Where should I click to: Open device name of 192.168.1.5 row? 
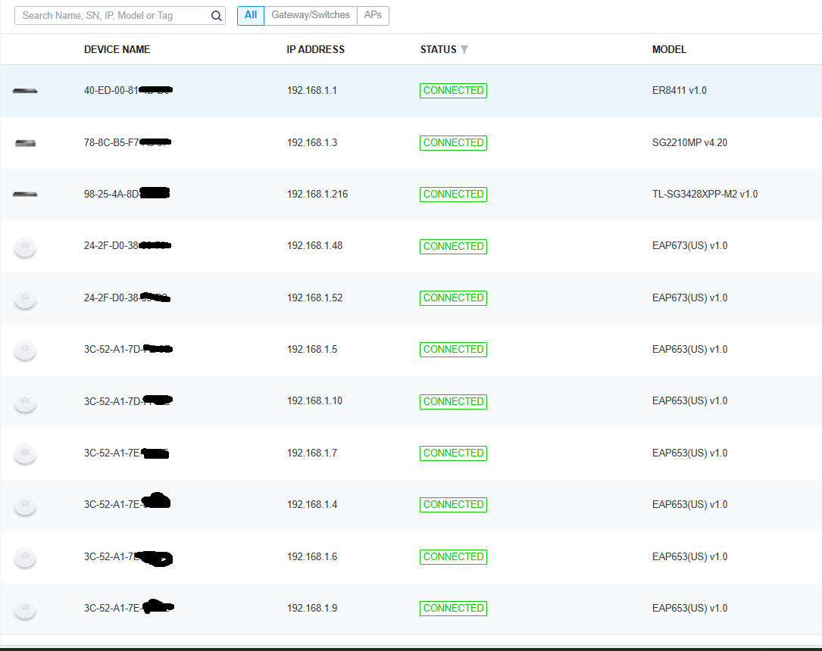(x=129, y=349)
